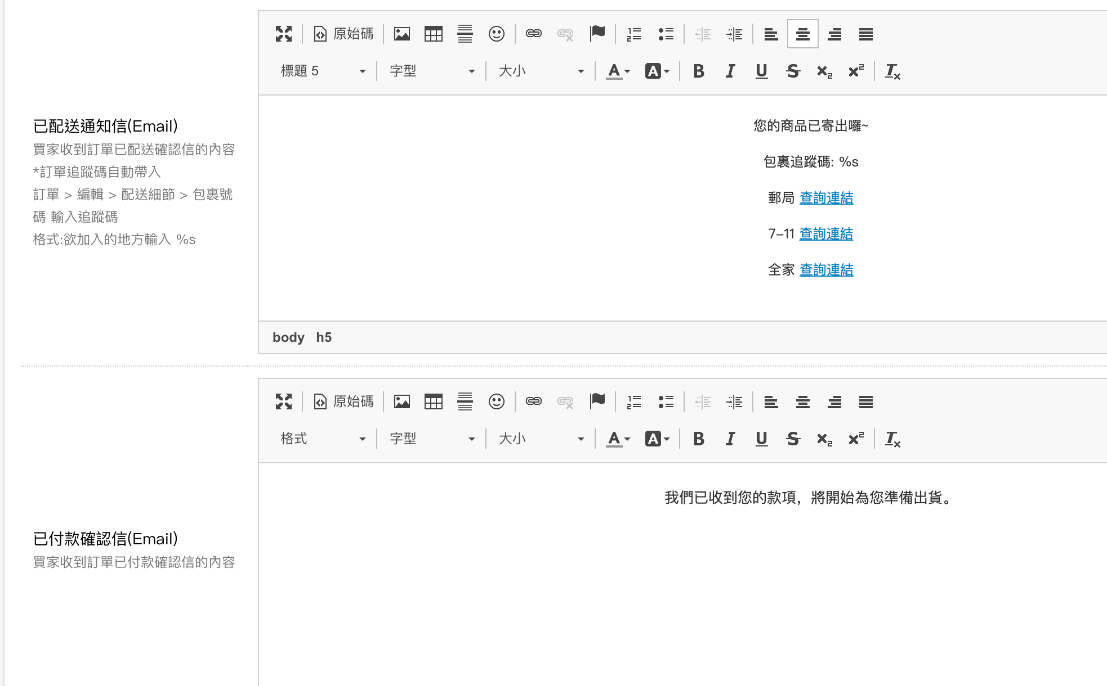Toggle center alignment in top editor

click(802, 34)
